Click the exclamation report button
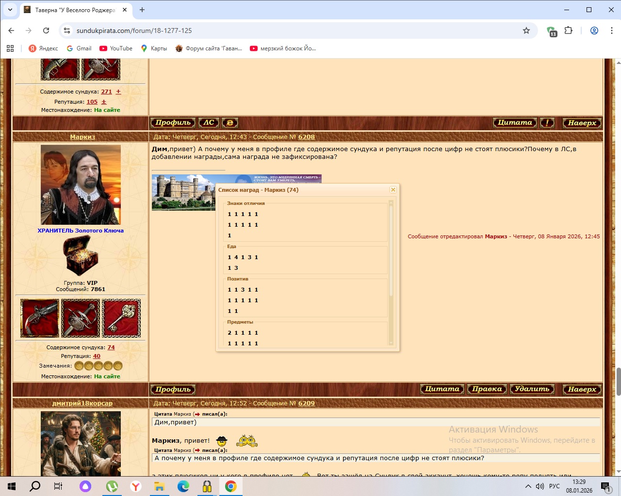621x496 pixels. pyautogui.click(x=547, y=123)
